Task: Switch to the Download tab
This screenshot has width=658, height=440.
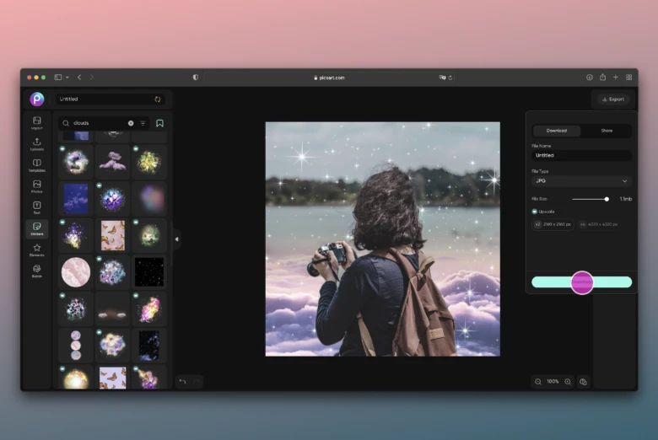Action: click(x=557, y=131)
